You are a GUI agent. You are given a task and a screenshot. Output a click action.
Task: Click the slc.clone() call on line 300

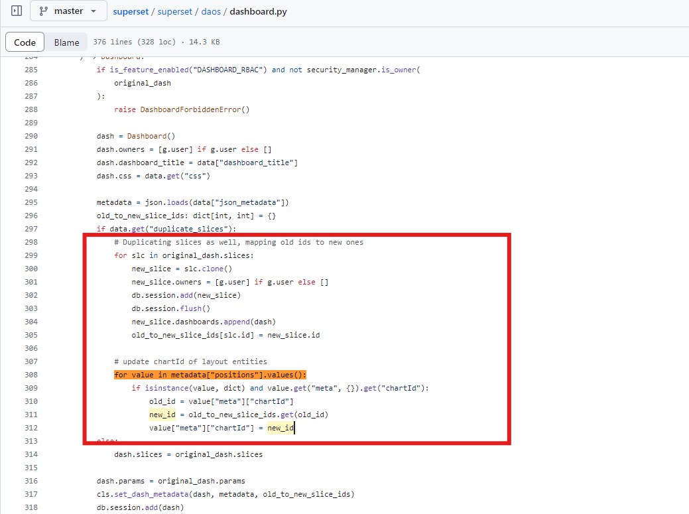point(208,269)
